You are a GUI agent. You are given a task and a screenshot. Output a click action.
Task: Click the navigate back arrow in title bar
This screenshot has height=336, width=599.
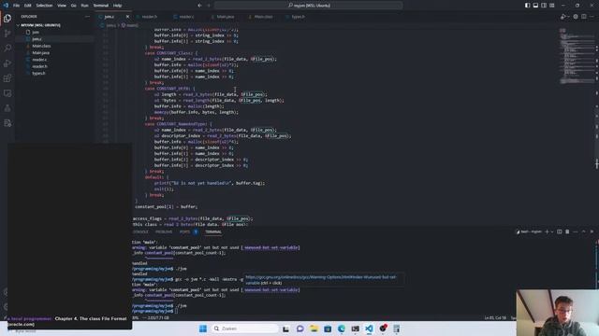(199, 6)
